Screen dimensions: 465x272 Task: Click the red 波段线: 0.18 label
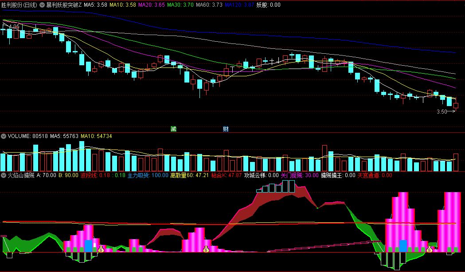[95, 175]
